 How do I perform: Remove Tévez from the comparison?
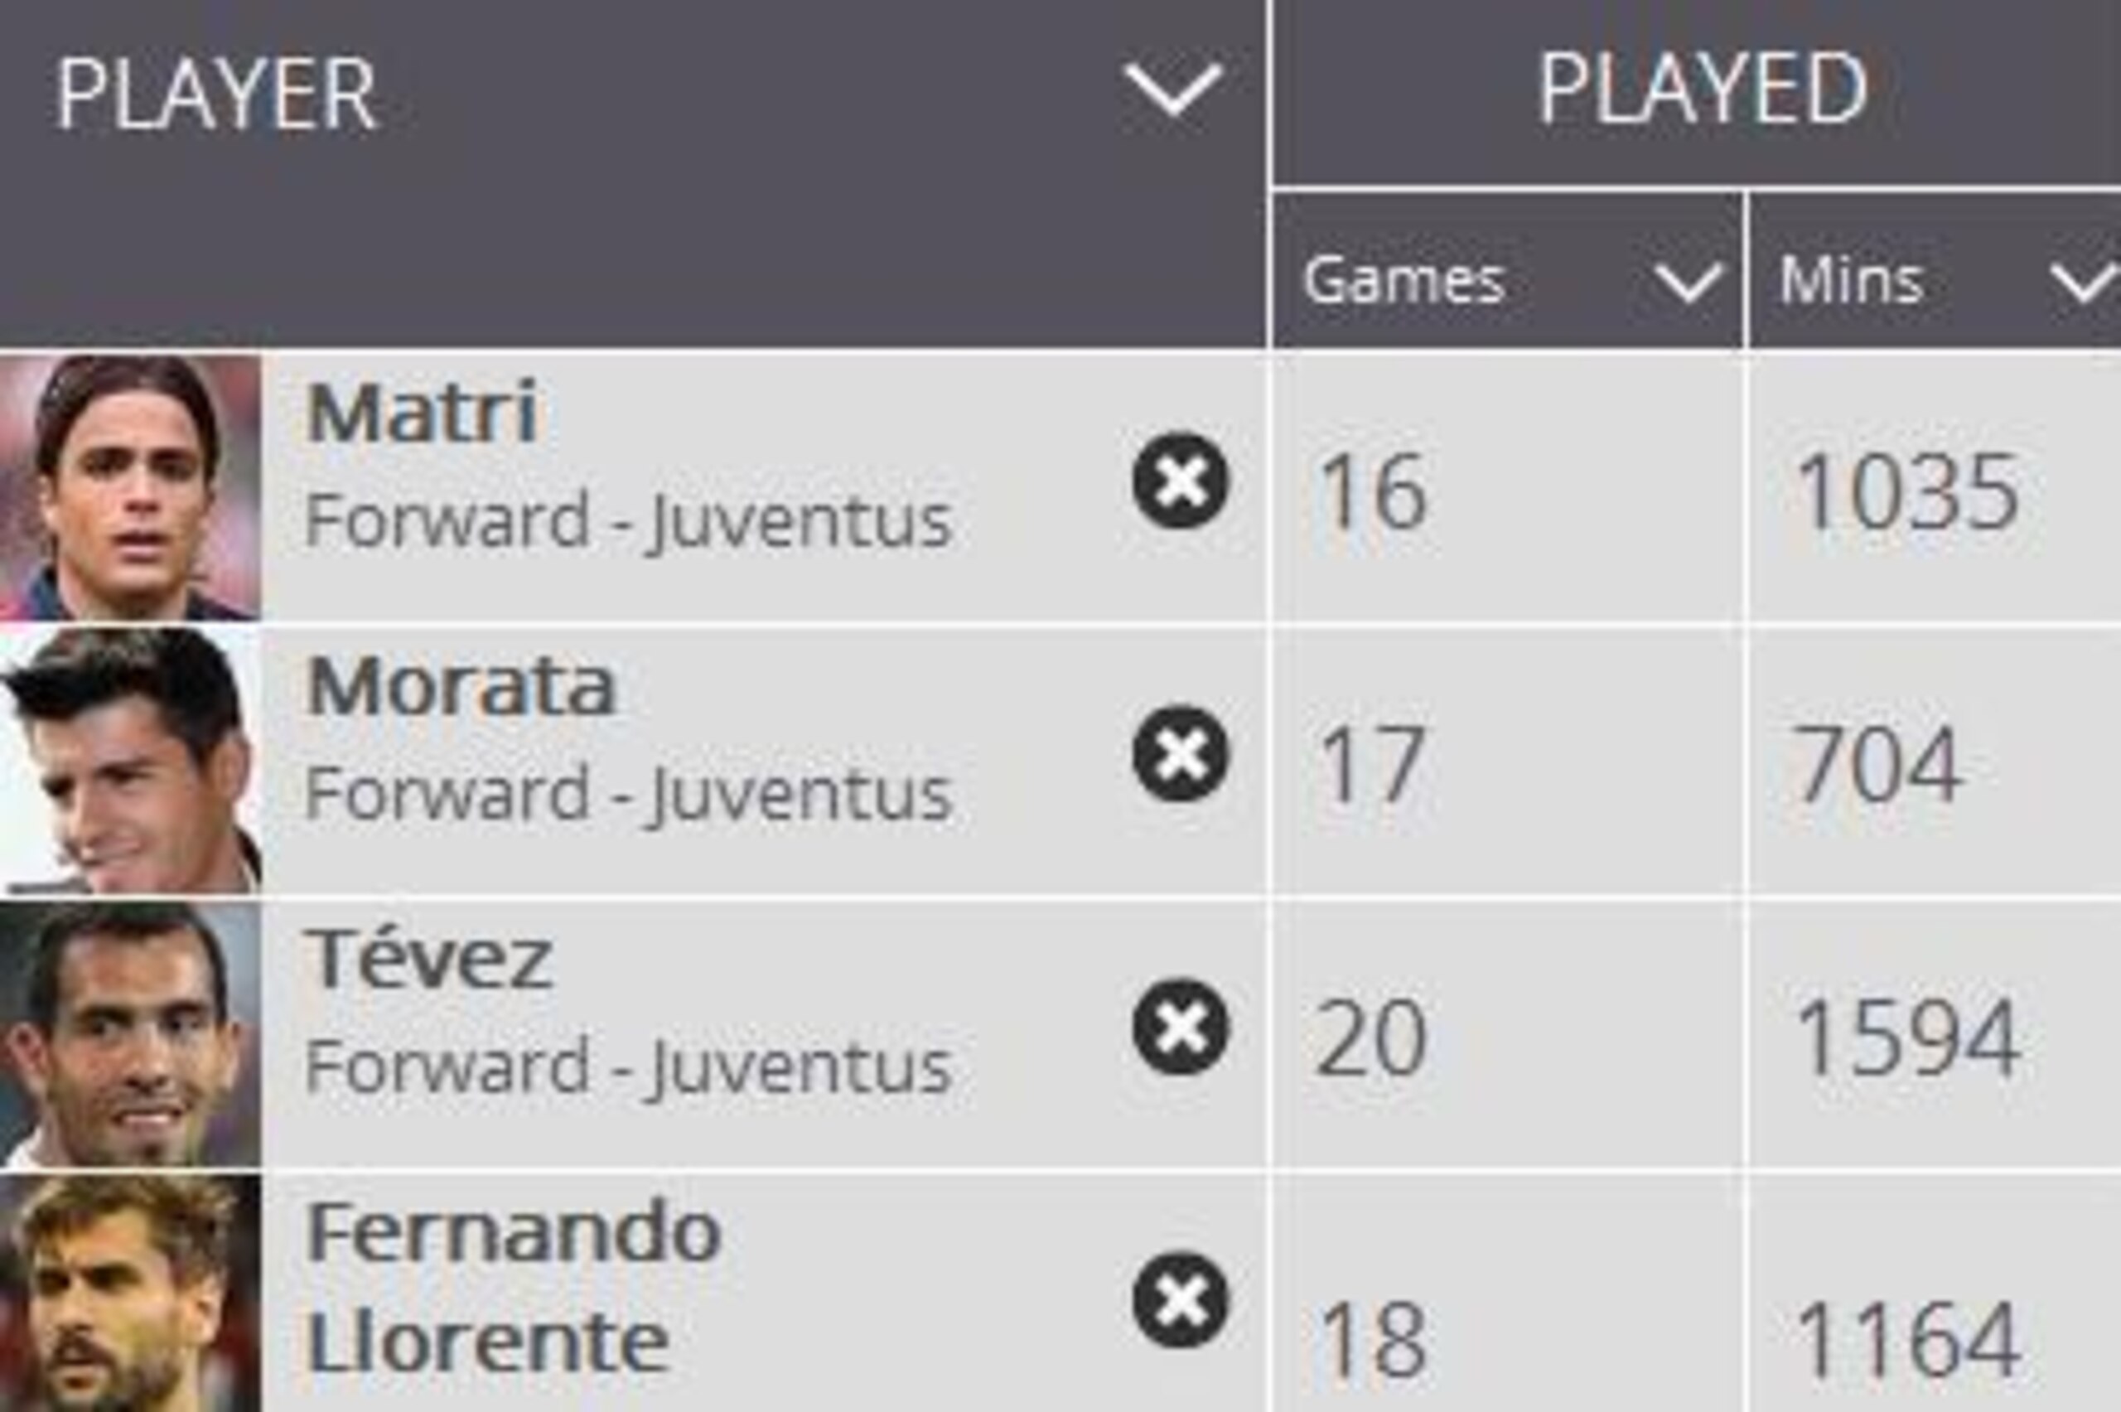coord(1179,1027)
